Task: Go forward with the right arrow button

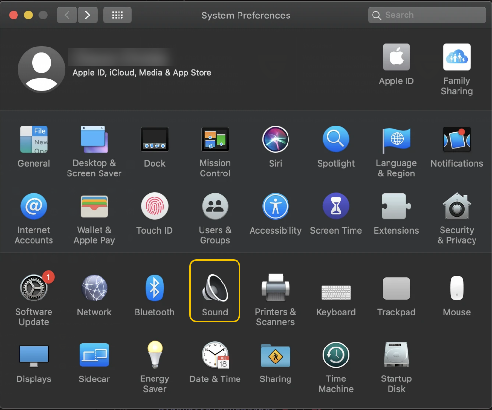Action: (87, 15)
